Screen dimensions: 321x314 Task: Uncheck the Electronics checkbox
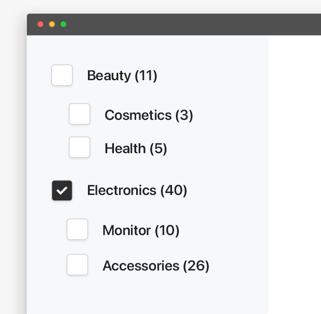(x=62, y=190)
